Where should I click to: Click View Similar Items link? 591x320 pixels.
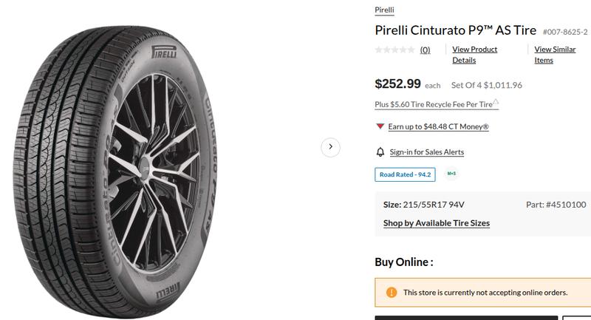coord(555,55)
